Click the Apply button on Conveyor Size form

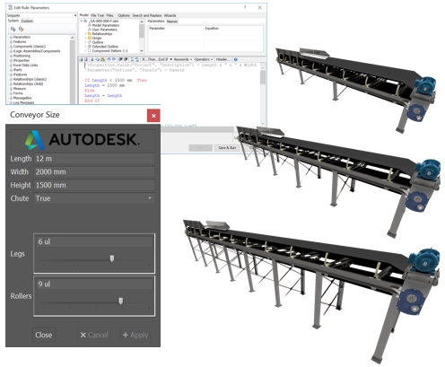point(135,335)
